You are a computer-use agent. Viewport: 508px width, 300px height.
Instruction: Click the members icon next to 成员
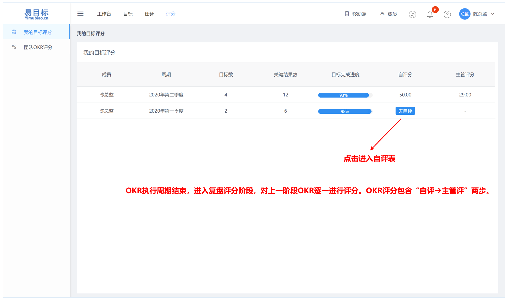[382, 14]
